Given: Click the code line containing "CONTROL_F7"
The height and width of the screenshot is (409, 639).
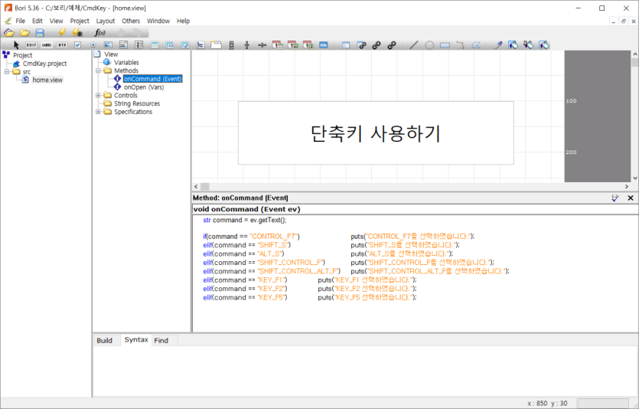Looking at the screenshot, I should [x=339, y=236].
